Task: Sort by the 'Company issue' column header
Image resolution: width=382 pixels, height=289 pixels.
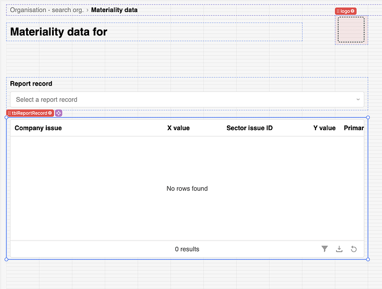Action: [x=38, y=128]
